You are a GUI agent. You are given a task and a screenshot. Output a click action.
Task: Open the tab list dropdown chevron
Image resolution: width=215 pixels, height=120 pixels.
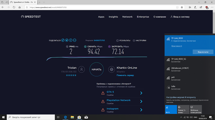[44, 2]
